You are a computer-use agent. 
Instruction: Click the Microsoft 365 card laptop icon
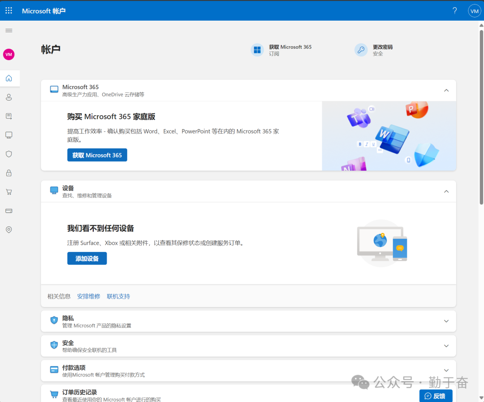54,90
